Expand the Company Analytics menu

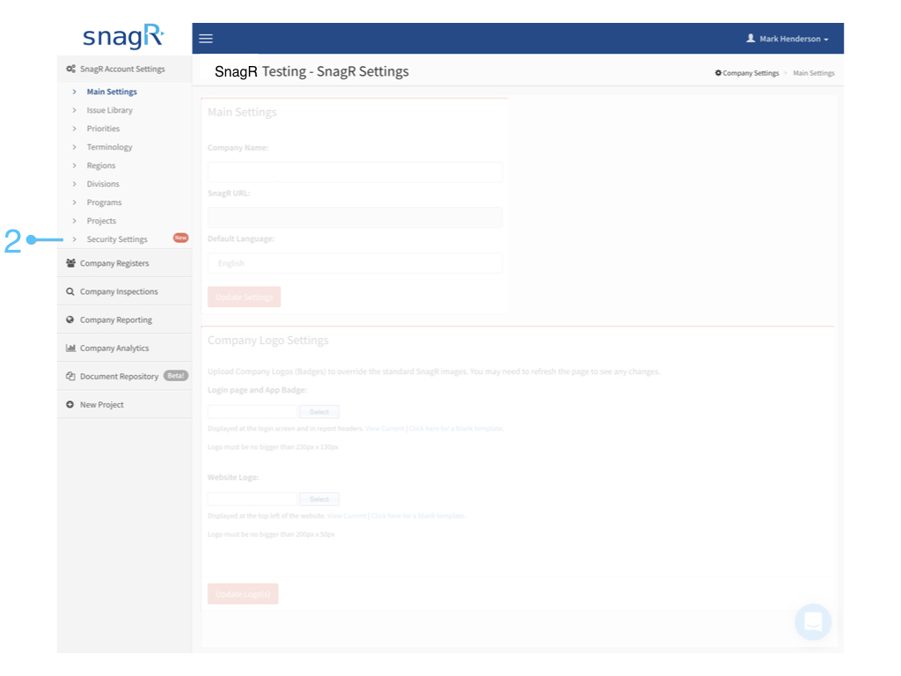[x=124, y=347]
